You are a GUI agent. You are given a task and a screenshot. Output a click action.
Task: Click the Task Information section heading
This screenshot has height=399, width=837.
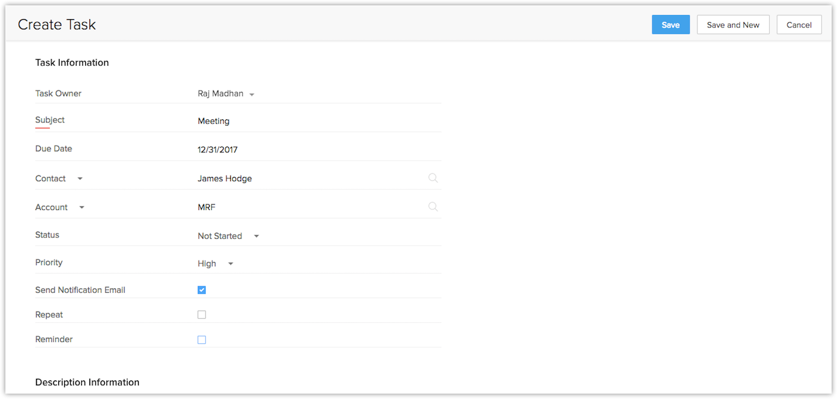(x=72, y=62)
